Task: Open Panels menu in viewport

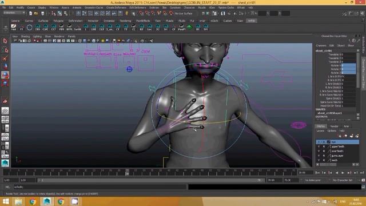Action: [x=71, y=37]
